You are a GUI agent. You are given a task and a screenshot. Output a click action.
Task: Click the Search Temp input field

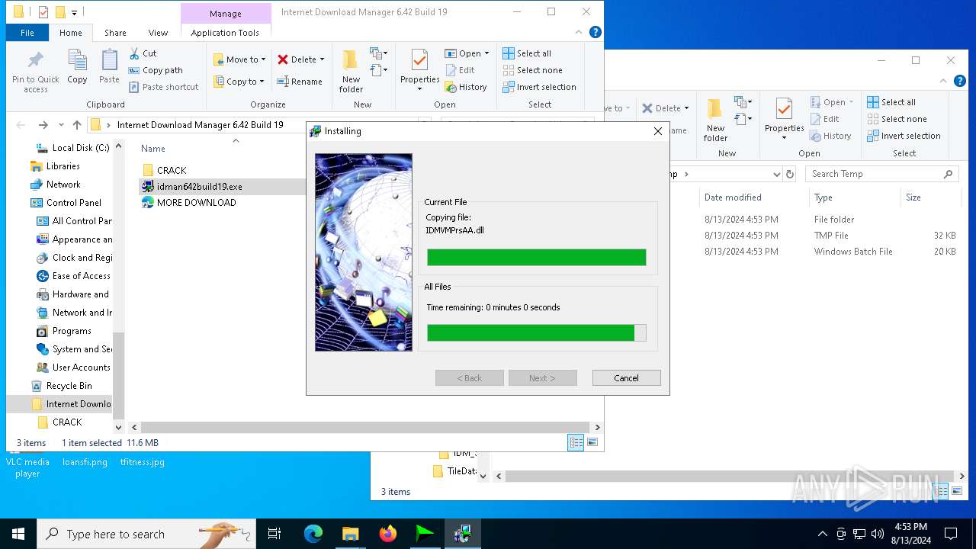882,174
